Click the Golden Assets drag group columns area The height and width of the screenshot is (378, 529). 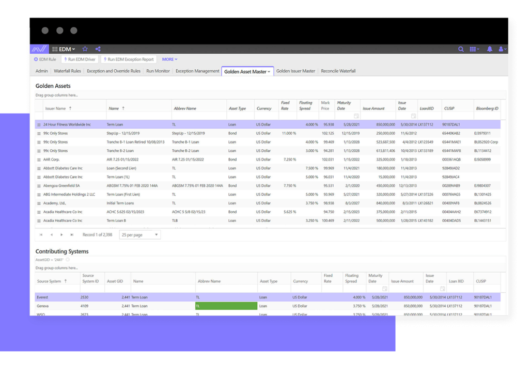(x=270, y=96)
